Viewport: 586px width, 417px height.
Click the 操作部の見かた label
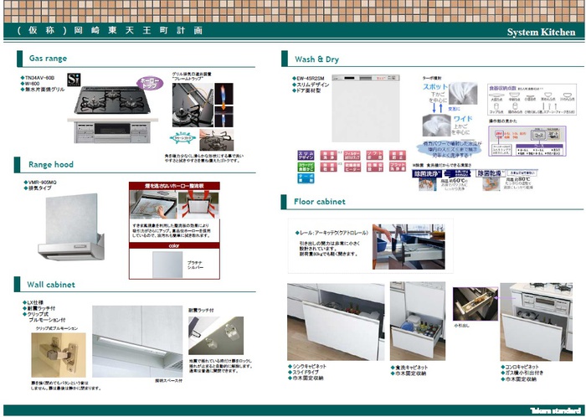click(502, 121)
